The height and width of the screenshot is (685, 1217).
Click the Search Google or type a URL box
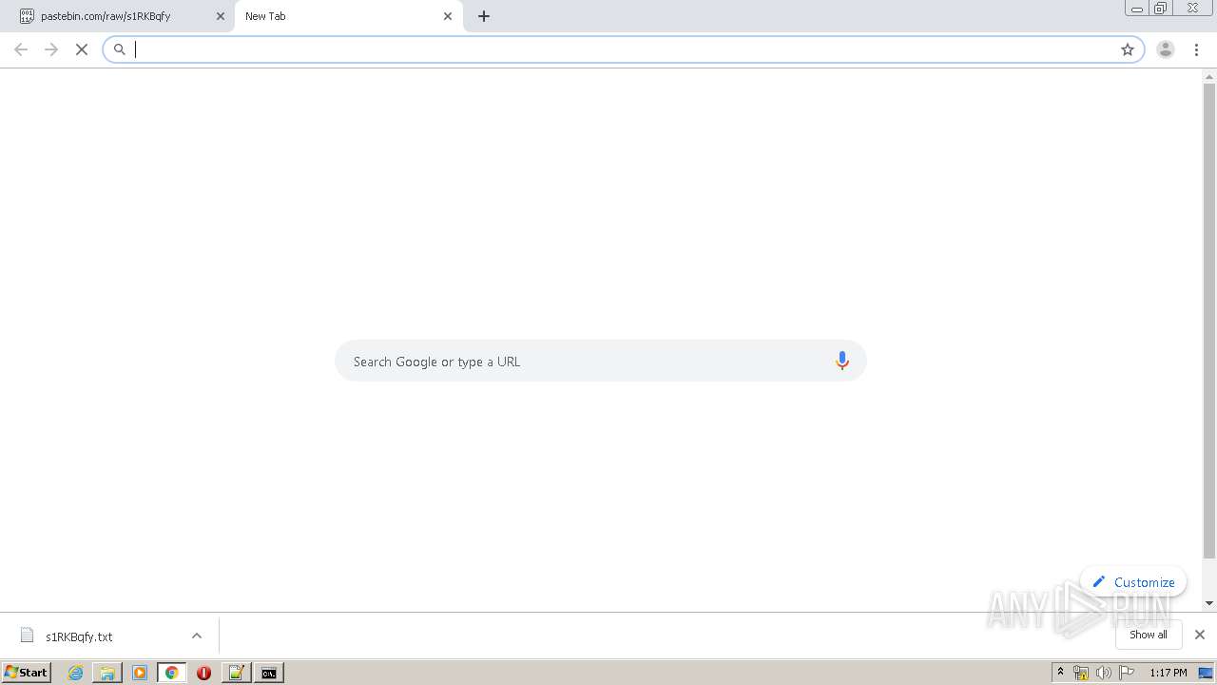[x=600, y=361]
